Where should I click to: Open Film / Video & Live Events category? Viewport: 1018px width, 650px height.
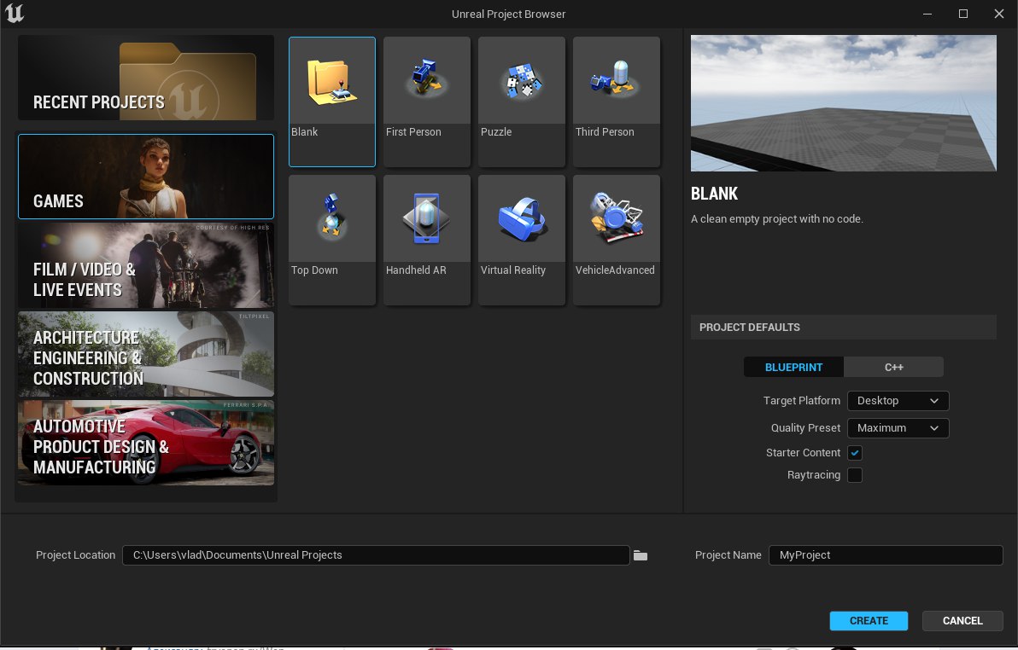click(x=146, y=265)
